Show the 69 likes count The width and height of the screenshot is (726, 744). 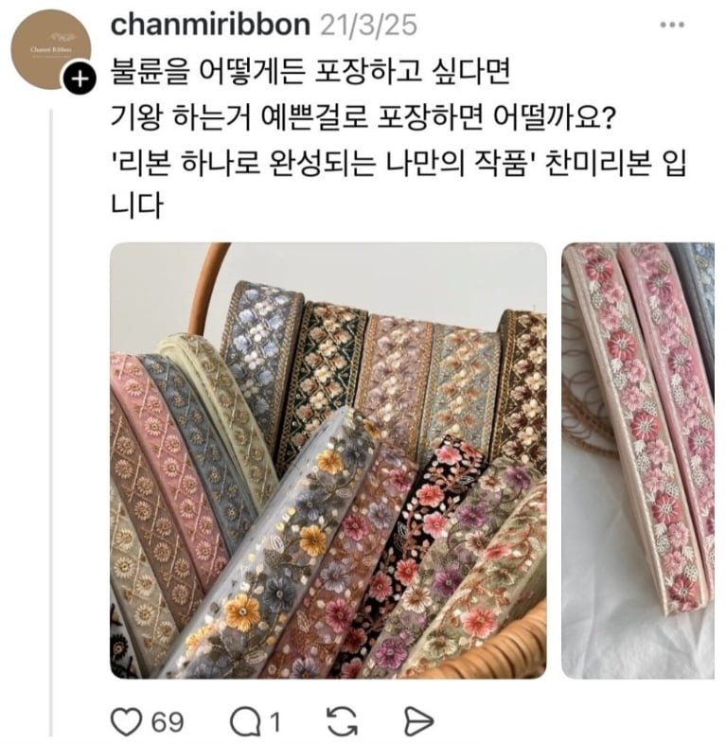click(168, 722)
